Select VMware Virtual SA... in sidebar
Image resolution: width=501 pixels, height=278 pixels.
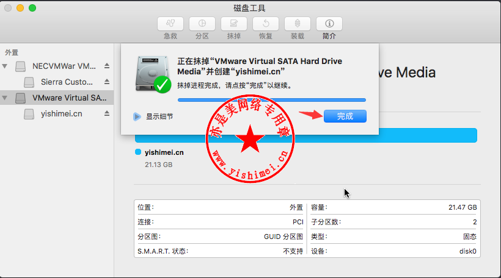(x=69, y=98)
